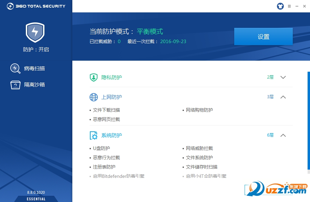Open the theme skin shirt icon
Viewport: 310px width, 202px height.
[280, 6]
